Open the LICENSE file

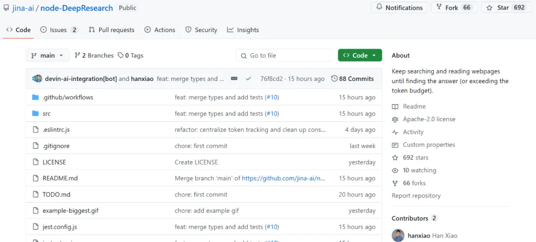tap(54, 162)
